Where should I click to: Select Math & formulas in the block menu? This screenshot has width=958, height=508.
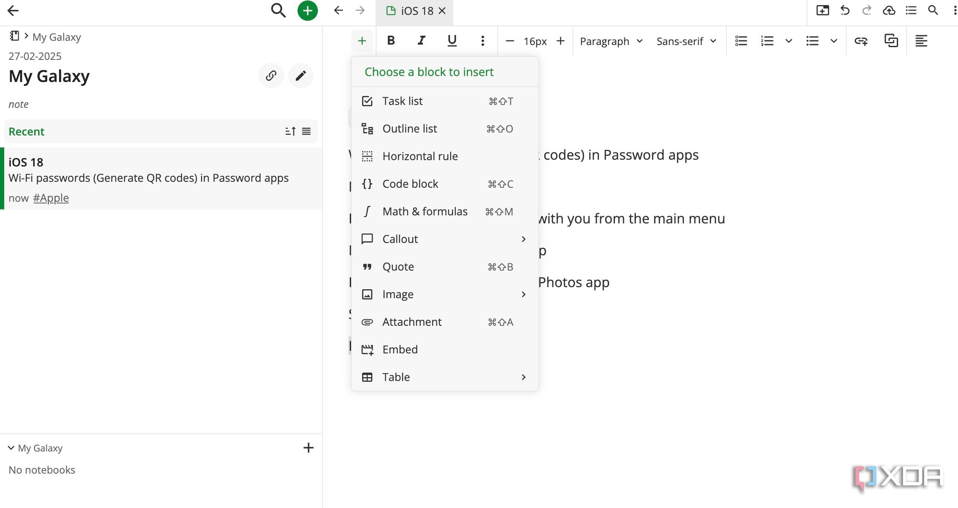click(445, 212)
